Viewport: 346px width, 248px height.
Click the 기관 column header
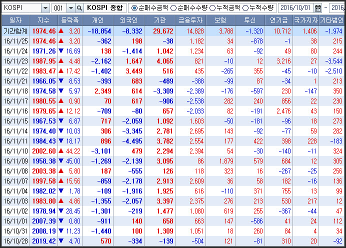pos(160,20)
